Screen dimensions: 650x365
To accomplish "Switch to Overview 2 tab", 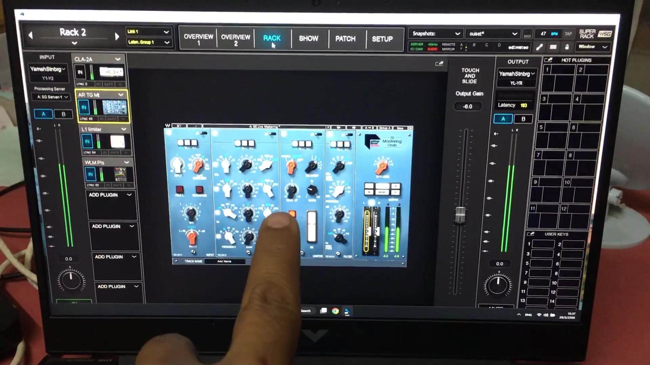I will 236,40.
